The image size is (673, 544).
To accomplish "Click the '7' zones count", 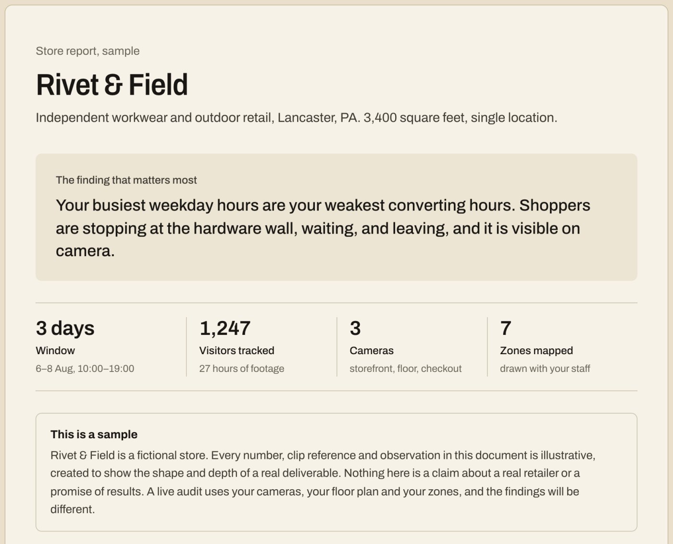I will pyautogui.click(x=506, y=328).
